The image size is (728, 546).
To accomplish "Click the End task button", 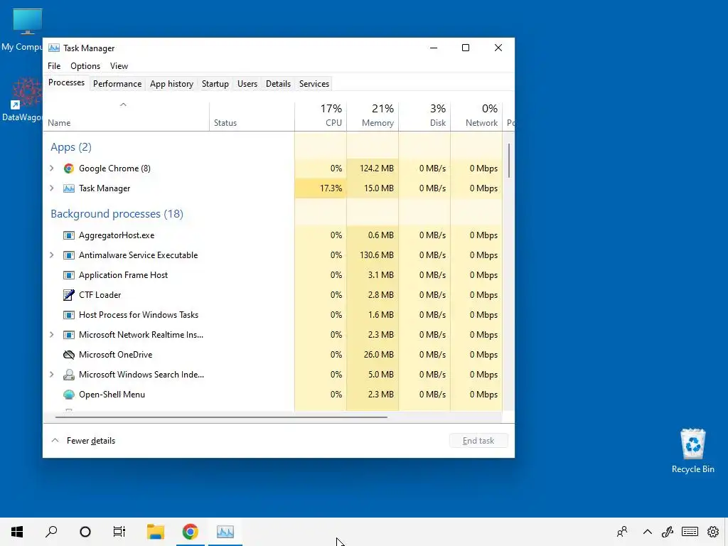I will click(x=478, y=441).
